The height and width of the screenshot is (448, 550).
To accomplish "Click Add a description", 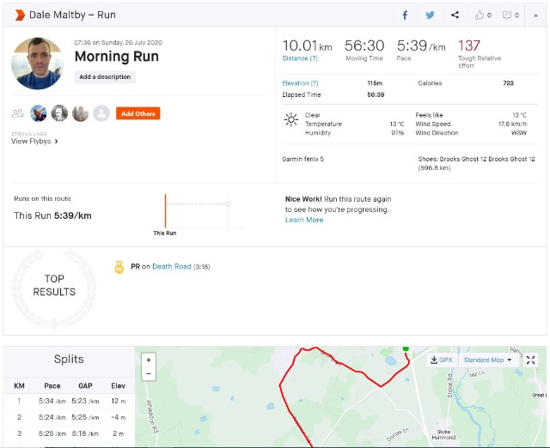I will (x=105, y=77).
